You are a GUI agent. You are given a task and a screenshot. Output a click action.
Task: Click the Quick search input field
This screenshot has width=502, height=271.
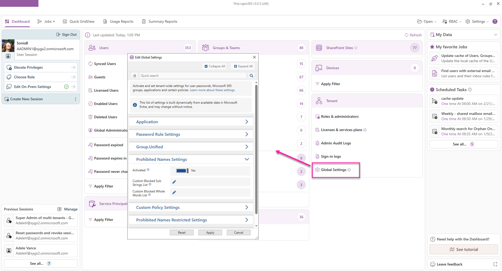(193, 76)
